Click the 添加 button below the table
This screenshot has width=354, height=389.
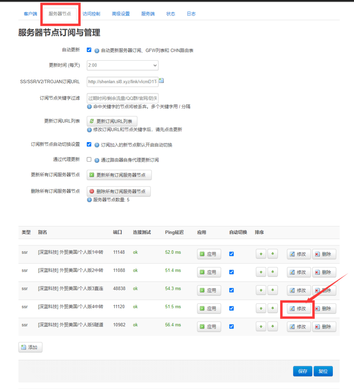[x=30, y=347]
